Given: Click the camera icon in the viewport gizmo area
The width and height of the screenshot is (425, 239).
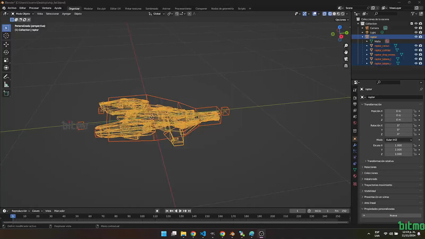Looking at the screenshot, I should click(x=346, y=57).
